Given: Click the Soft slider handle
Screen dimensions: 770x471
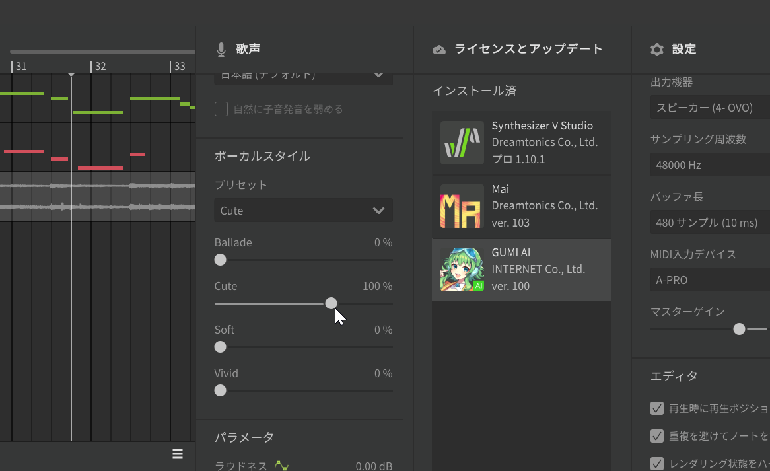Looking at the screenshot, I should click(220, 347).
